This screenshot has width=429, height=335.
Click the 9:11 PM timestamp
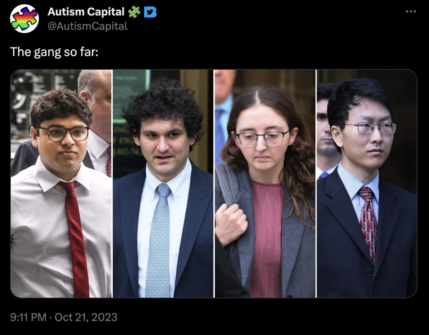pyautogui.click(x=28, y=317)
